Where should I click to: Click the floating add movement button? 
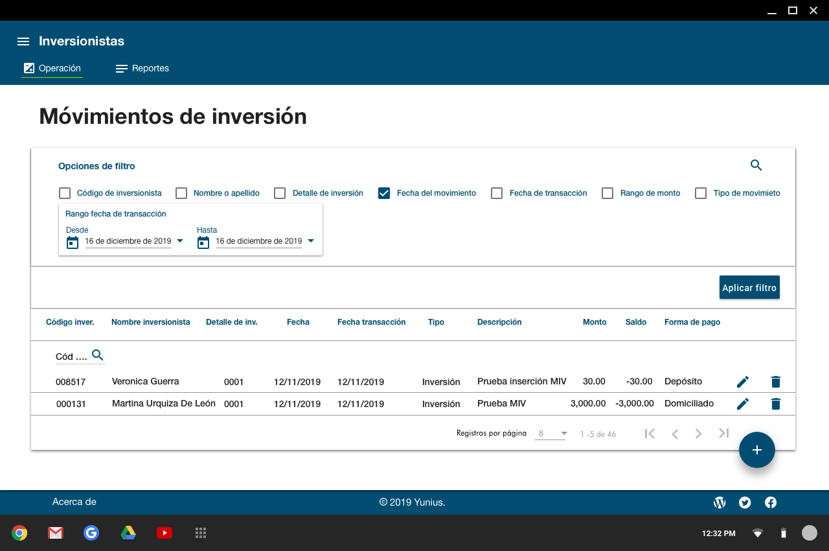(756, 450)
